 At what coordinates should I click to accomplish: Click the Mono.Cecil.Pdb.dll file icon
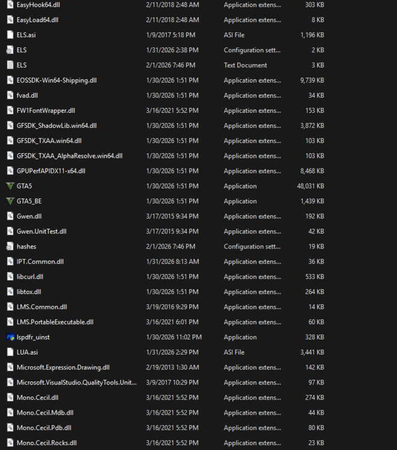10,428
